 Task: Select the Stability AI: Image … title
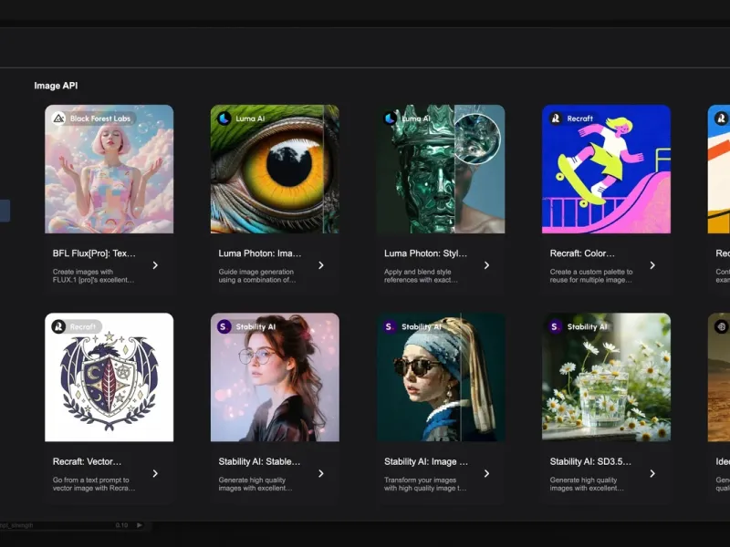tap(426, 461)
